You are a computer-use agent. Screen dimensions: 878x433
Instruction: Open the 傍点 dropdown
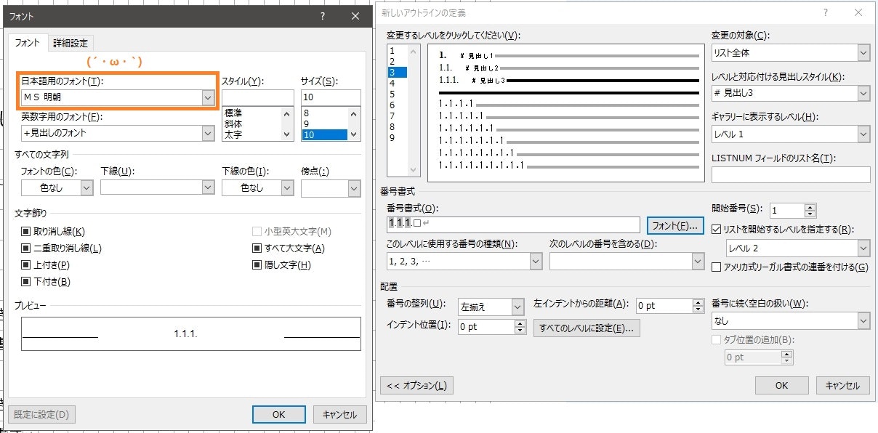(x=354, y=187)
